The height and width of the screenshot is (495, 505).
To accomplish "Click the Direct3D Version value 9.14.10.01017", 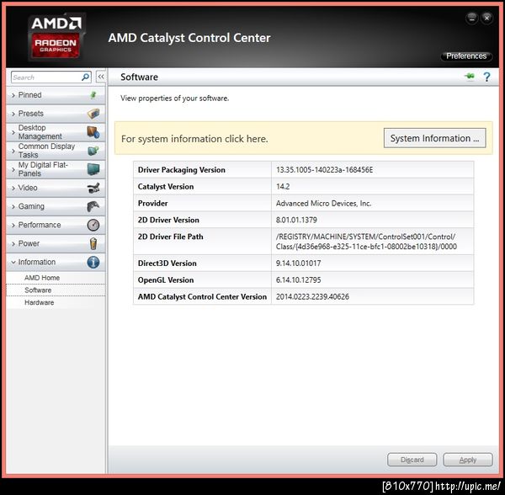I will [298, 263].
